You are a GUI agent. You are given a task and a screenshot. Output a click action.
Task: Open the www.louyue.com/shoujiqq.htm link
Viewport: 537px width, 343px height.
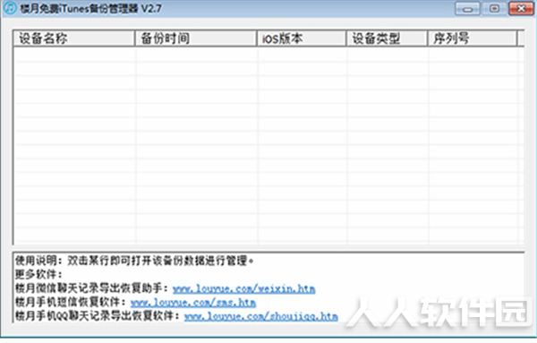click(x=261, y=316)
